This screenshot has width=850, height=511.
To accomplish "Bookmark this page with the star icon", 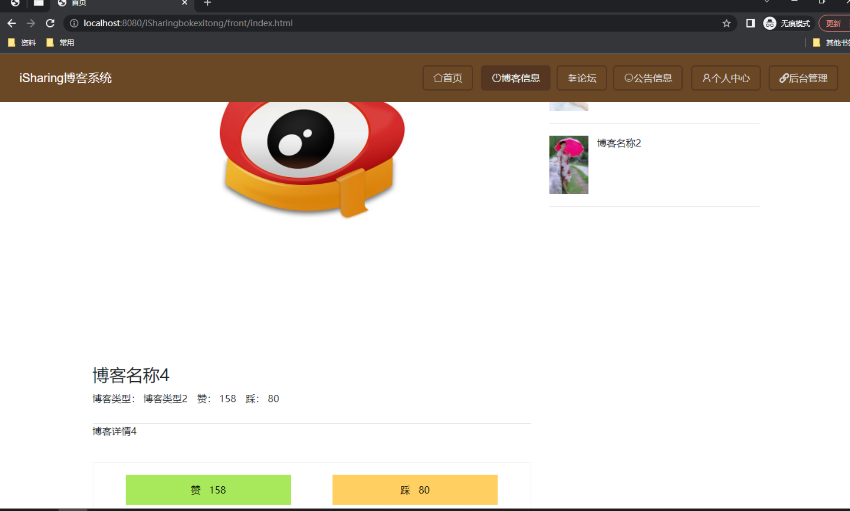I will pos(726,23).
